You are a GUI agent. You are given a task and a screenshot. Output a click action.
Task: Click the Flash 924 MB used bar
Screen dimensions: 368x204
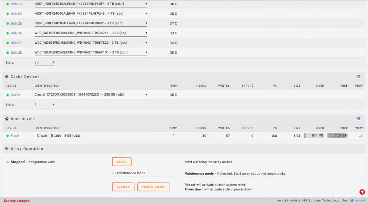point(314,136)
